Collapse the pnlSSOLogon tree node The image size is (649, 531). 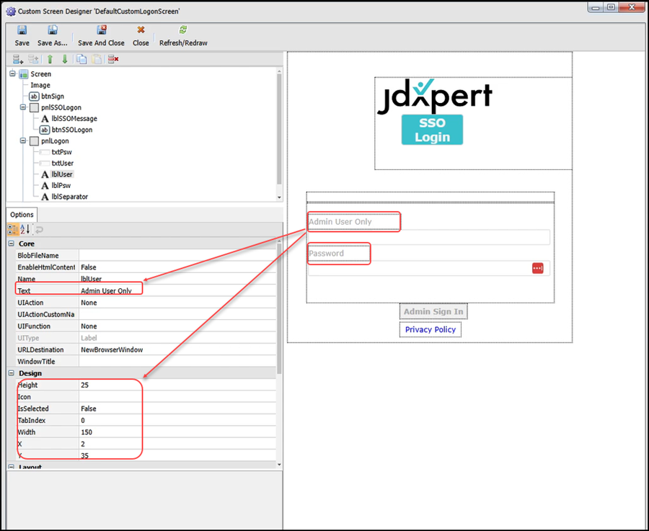[x=23, y=107]
